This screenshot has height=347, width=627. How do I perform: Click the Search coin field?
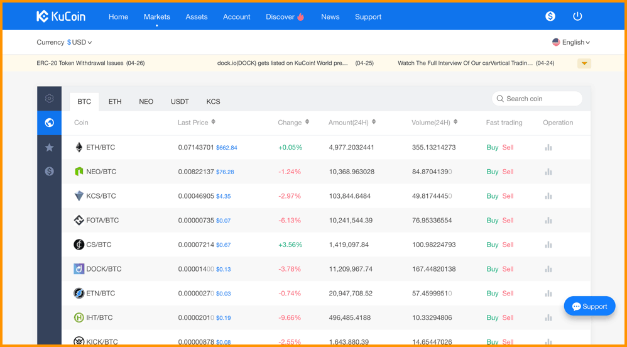click(x=537, y=99)
